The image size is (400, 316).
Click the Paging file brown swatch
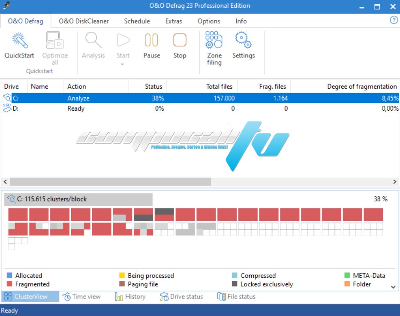(x=122, y=284)
